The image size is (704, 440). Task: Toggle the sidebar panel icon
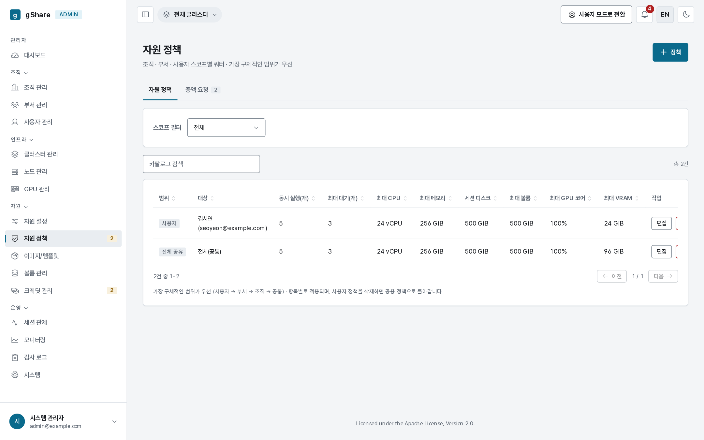[x=145, y=15]
